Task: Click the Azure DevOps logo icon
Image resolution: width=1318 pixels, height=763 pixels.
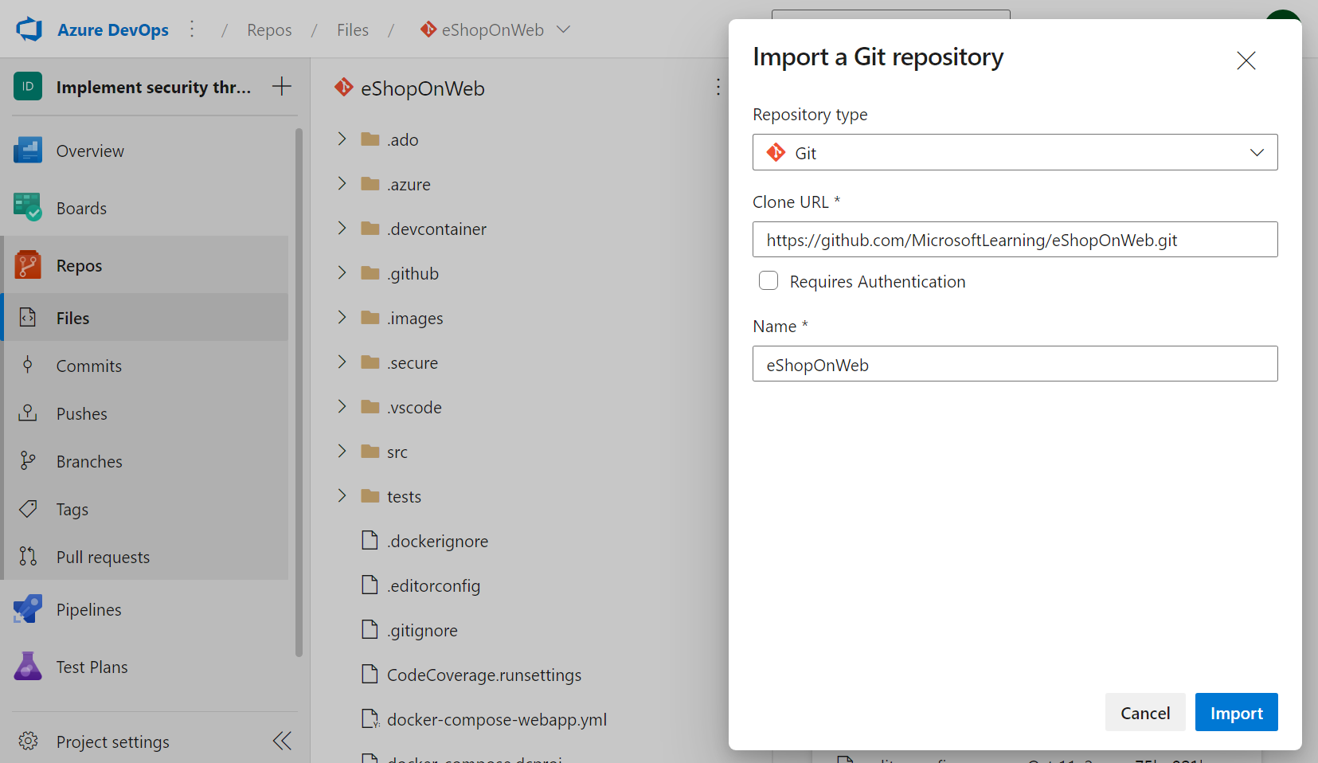Action: tap(29, 29)
